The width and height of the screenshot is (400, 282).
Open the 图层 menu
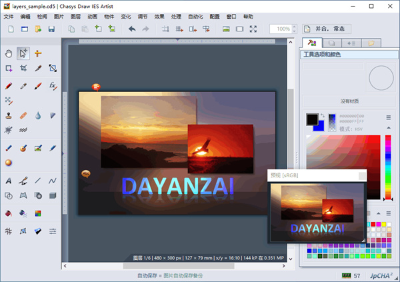pyautogui.click(x=75, y=17)
